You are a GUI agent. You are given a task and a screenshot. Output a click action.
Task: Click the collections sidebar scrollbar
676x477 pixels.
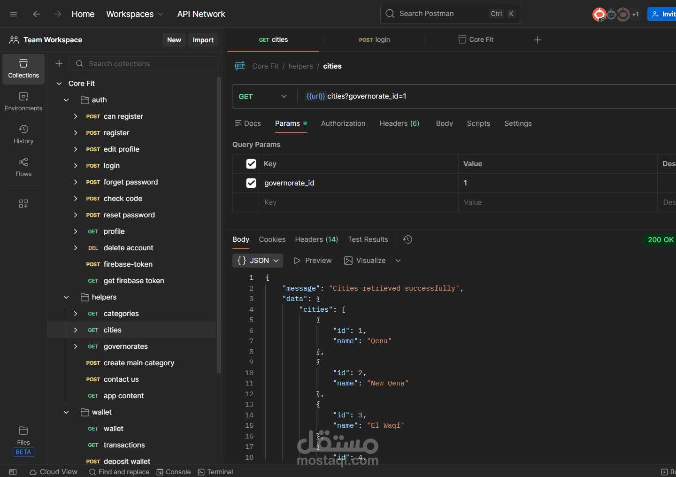click(x=219, y=225)
